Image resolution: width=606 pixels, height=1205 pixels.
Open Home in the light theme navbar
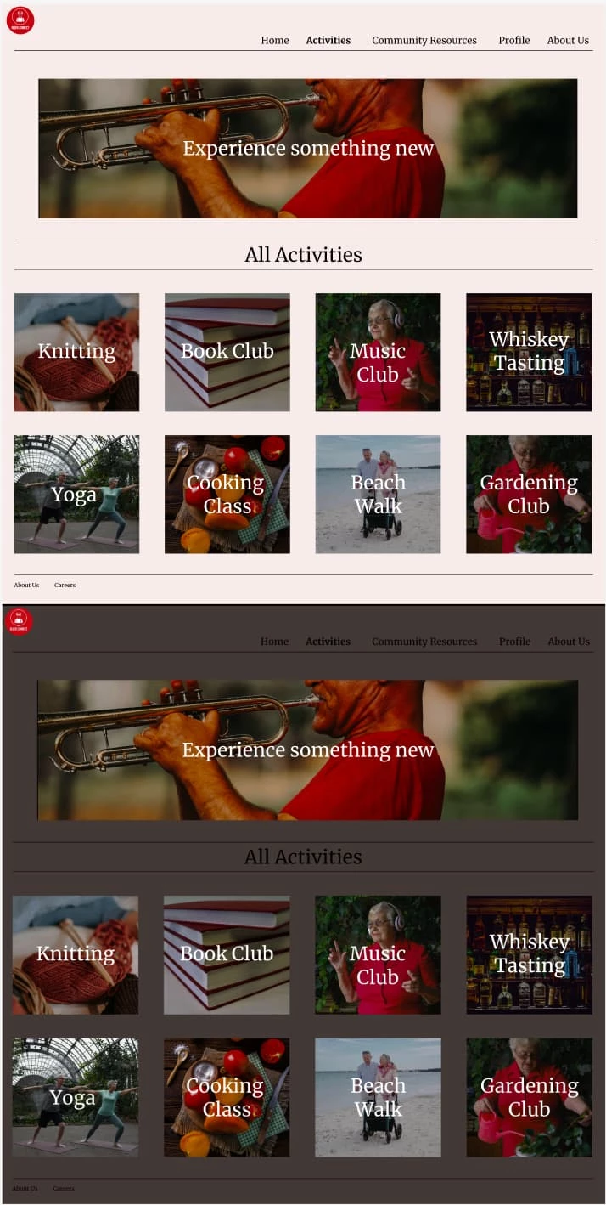point(275,40)
